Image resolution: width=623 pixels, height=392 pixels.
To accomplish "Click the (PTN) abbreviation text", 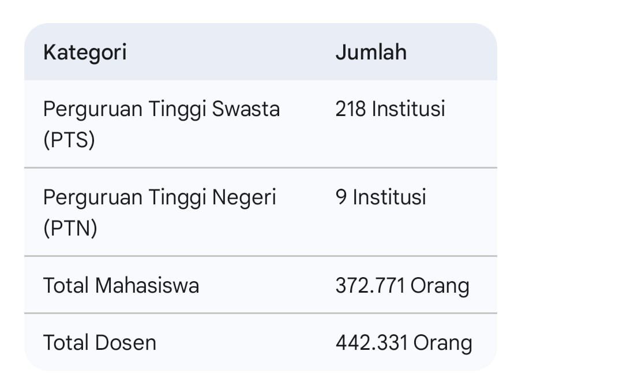I will [x=70, y=229].
